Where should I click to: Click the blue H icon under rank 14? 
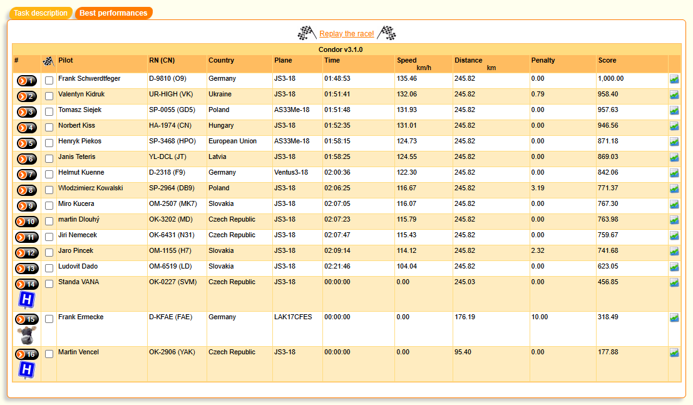(x=26, y=300)
